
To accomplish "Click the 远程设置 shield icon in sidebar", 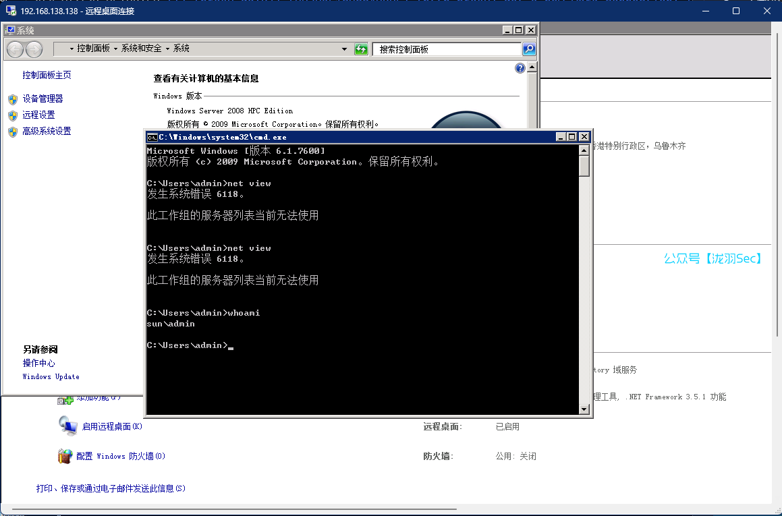I will [x=13, y=115].
